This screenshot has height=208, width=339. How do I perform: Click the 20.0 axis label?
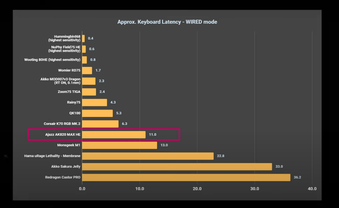pos(197,189)
